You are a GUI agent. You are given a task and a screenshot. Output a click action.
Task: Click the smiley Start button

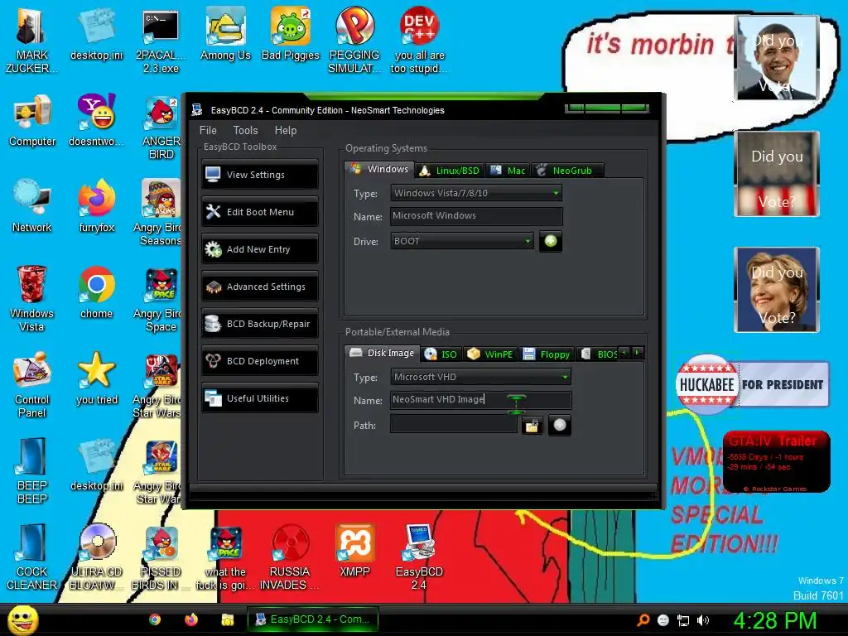pyautogui.click(x=23, y=620)
